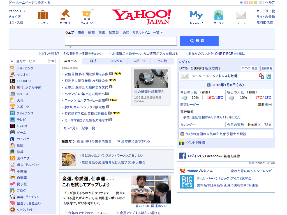The image size is (287, 215).
Task: Click the TV (テレビ) sidebar icon
Action: [x=12, y=120]
